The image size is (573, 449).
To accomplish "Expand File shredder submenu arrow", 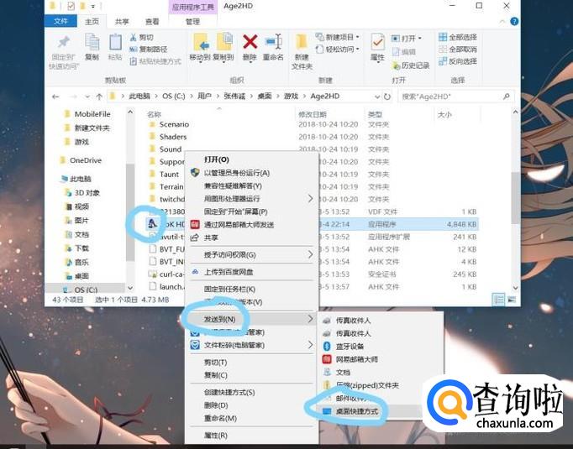I will pos(310,345).
